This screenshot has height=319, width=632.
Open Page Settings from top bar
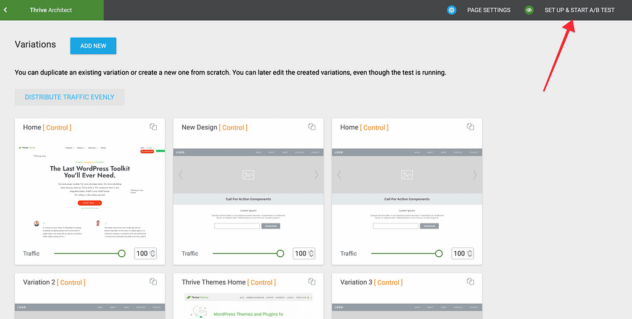point(488,10)
